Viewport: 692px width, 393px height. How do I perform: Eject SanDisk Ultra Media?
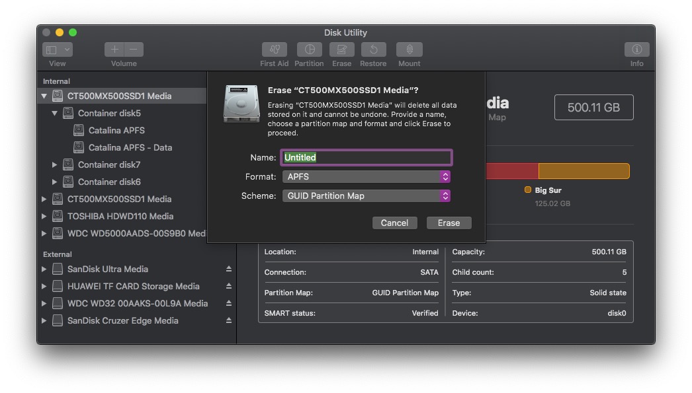click(229, 269)
